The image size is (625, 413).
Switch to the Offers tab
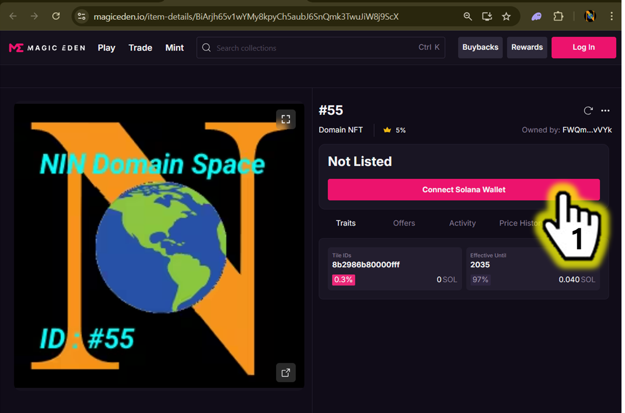coord(404,223)
